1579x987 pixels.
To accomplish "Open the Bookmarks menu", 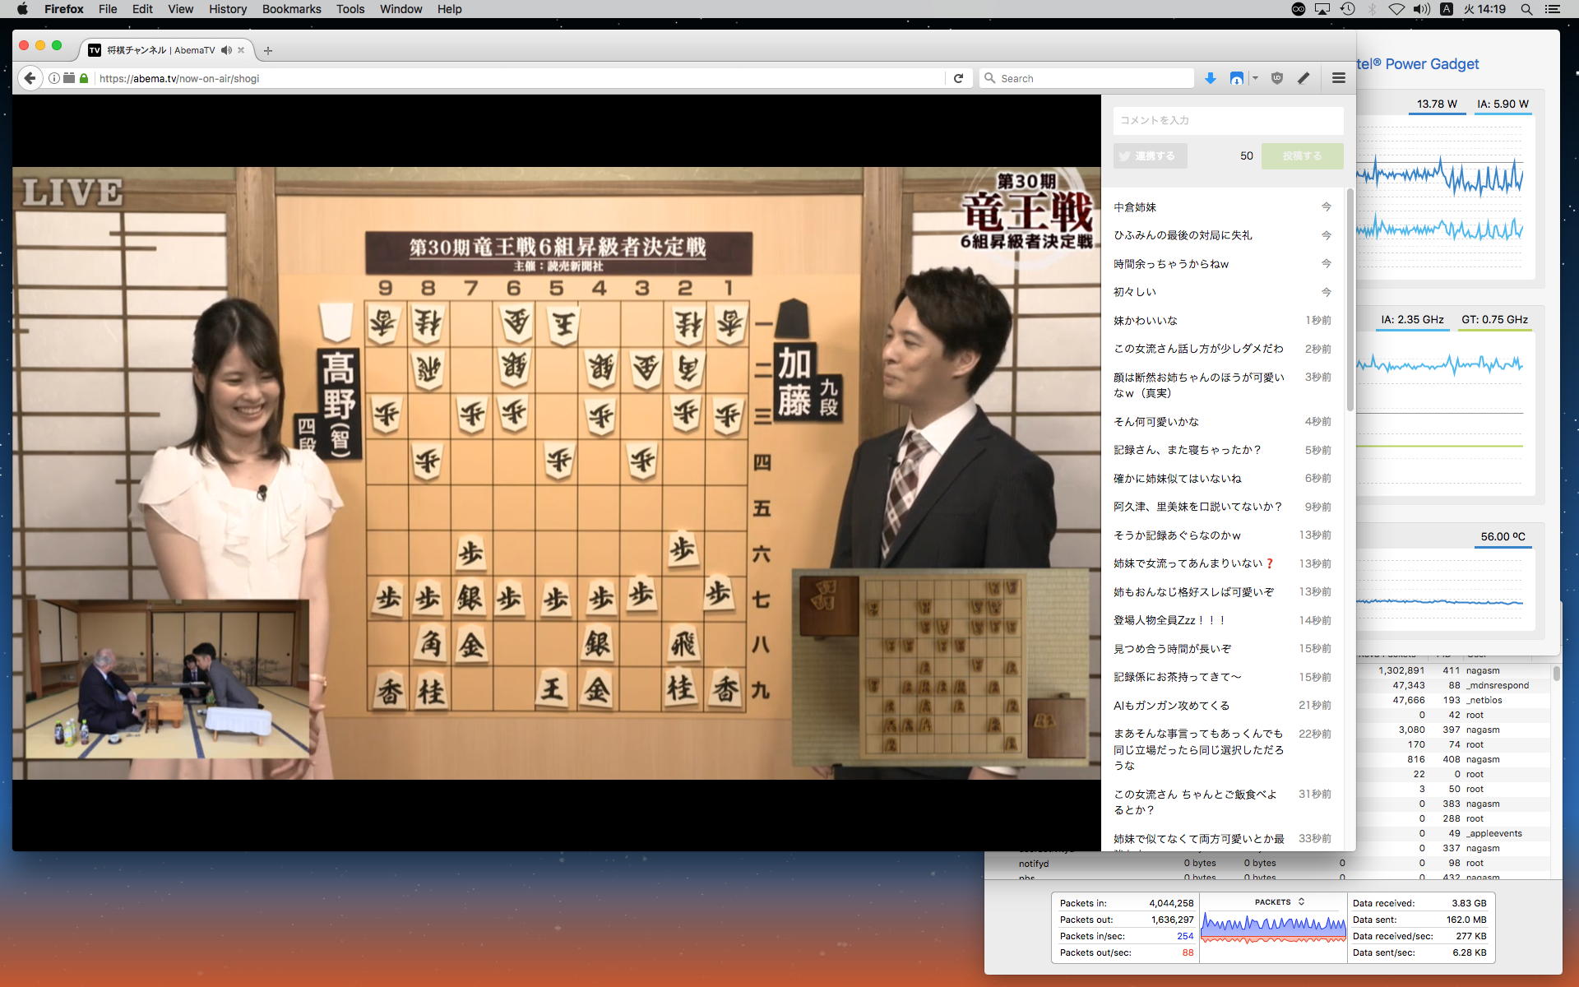I will tap(291, 9).
